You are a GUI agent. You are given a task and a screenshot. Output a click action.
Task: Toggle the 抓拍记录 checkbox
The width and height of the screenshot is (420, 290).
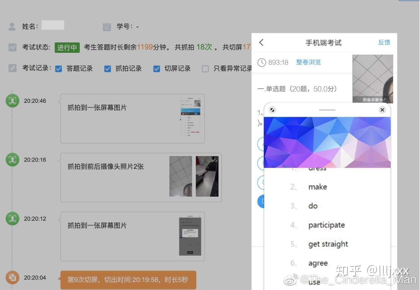(x=108, y=69)
